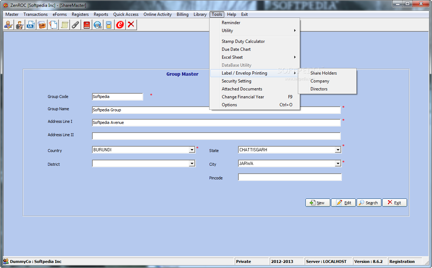Click the Address Line II field
432x268 pixels.
pyautogui.click(x=216, y=136)
